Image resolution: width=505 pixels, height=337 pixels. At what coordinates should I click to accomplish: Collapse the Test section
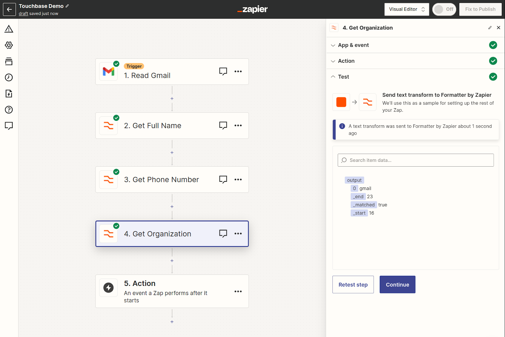415,77
